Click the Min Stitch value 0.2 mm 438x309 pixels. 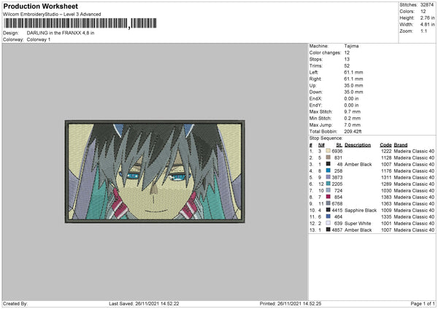(x=353, y=118)
